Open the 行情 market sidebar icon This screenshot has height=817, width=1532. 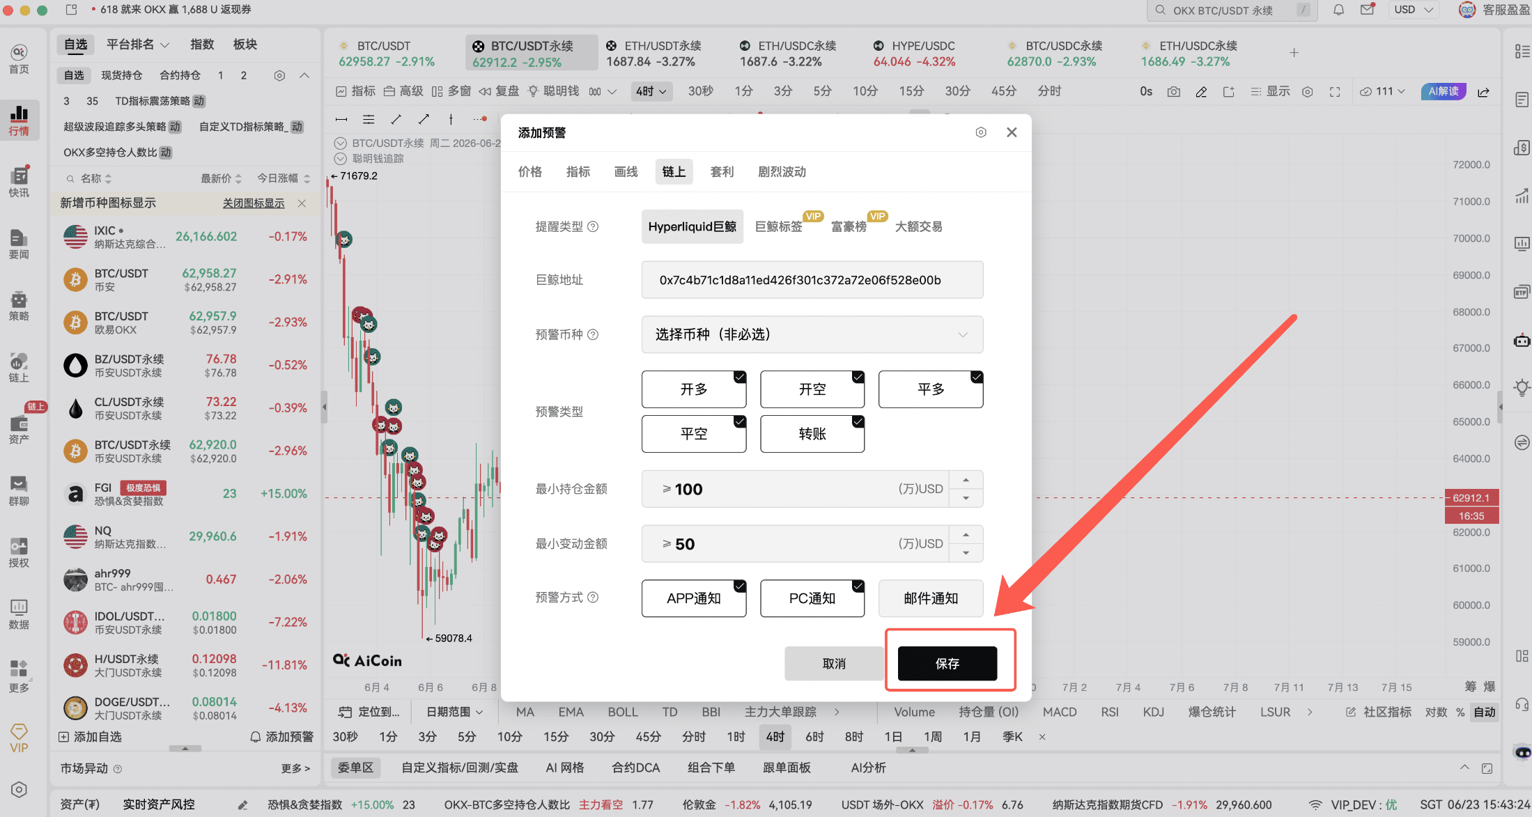pos(19,120)
